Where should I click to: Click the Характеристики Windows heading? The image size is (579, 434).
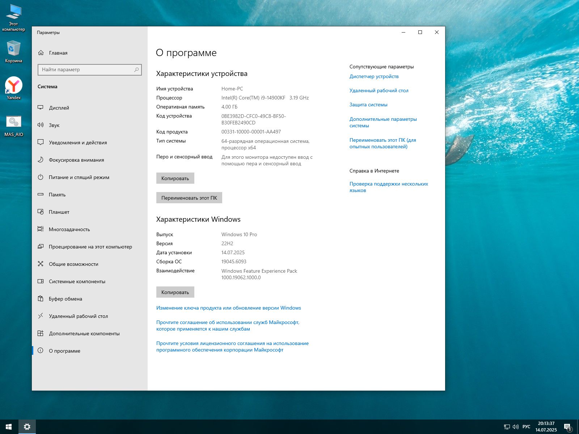point(198,219)
